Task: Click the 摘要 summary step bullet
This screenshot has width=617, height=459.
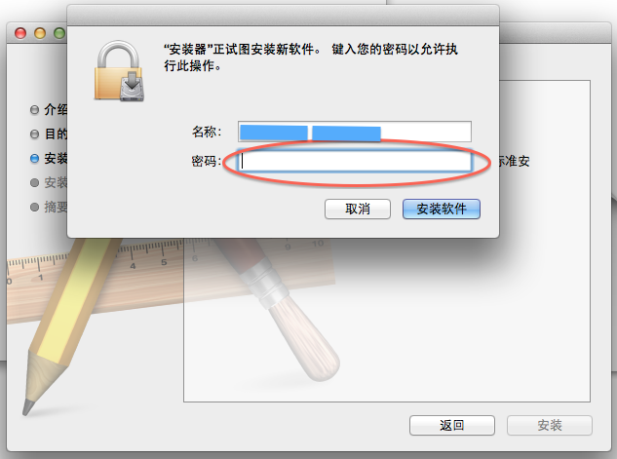Action: point(35,207)
